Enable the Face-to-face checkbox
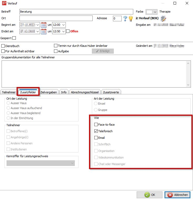The height and width of the screenshot is (199, 193). pos(96,125)
